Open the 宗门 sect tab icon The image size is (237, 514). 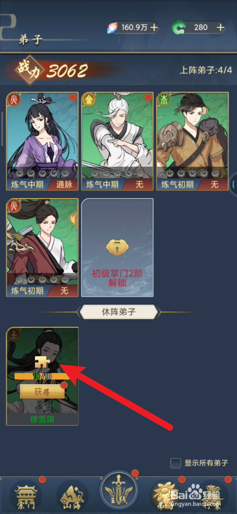[x=27, y=495]
